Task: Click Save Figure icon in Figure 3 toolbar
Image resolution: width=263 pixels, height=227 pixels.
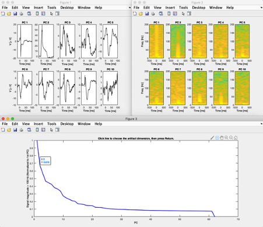Action: point(15,130)
